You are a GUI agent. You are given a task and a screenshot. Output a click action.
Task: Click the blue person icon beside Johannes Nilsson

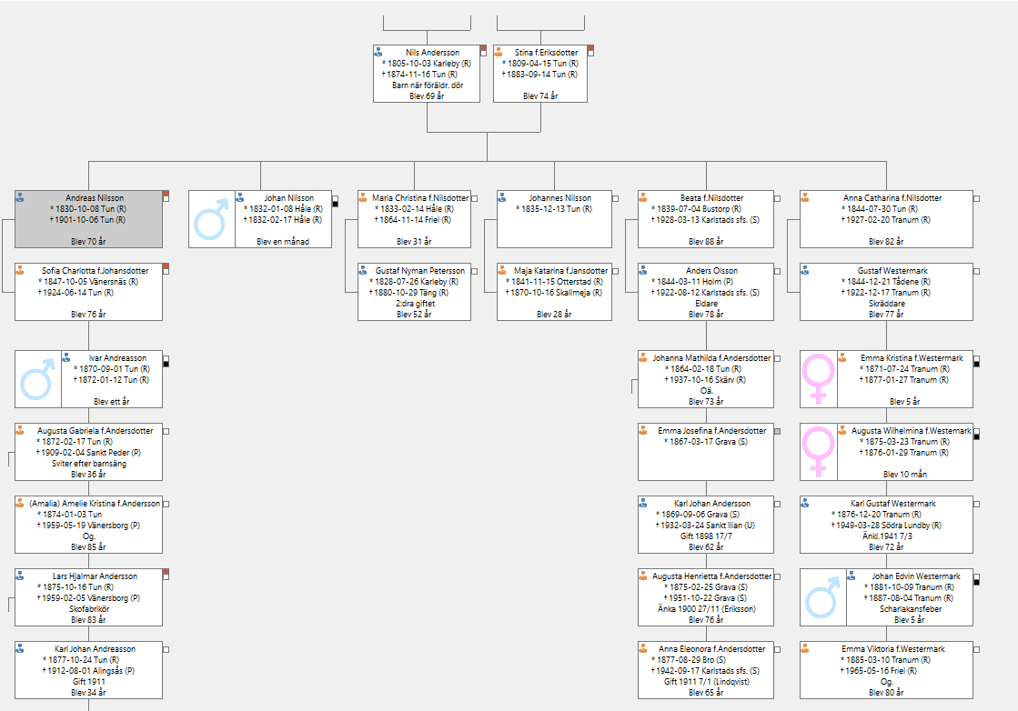point(502,196)
